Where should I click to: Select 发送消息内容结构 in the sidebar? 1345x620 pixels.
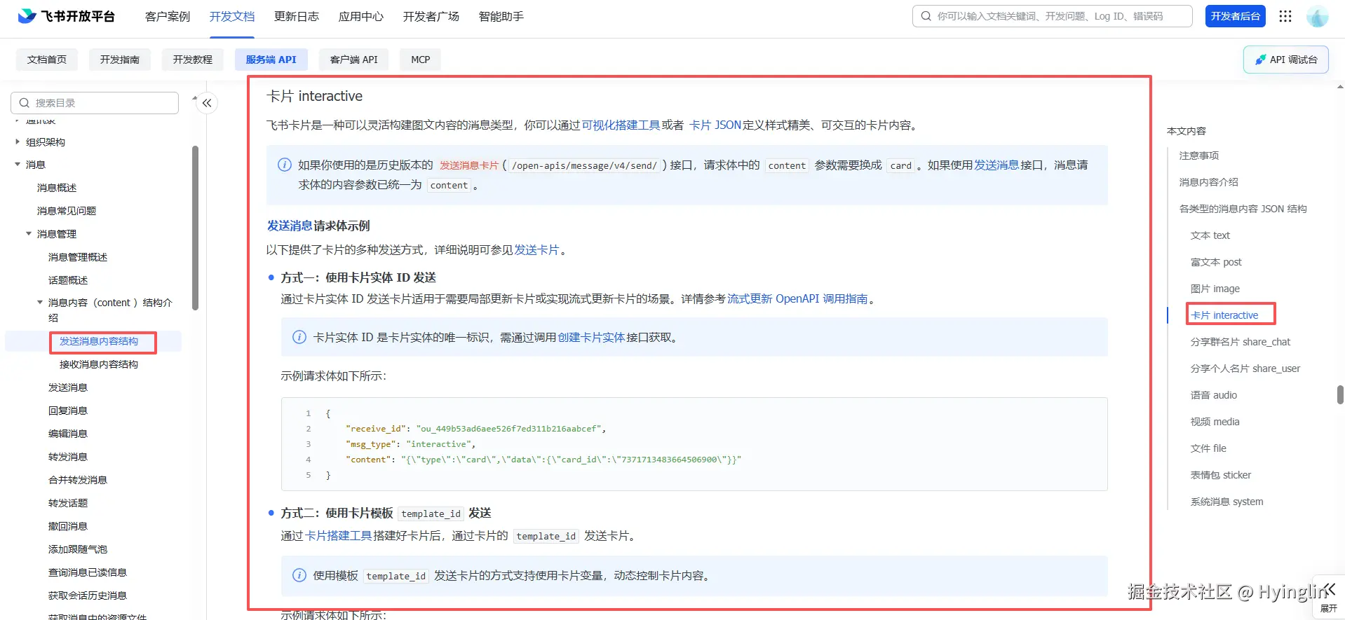pos(99,341)
